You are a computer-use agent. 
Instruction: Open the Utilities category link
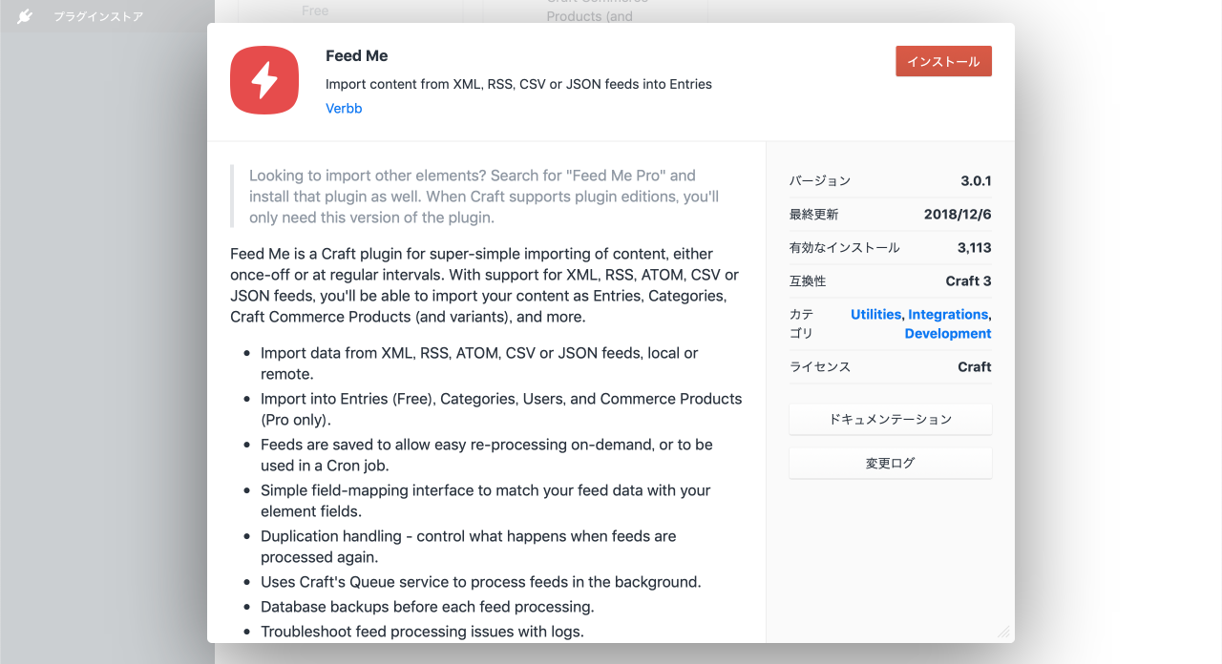pyautogui.click(x=875, y=315)
